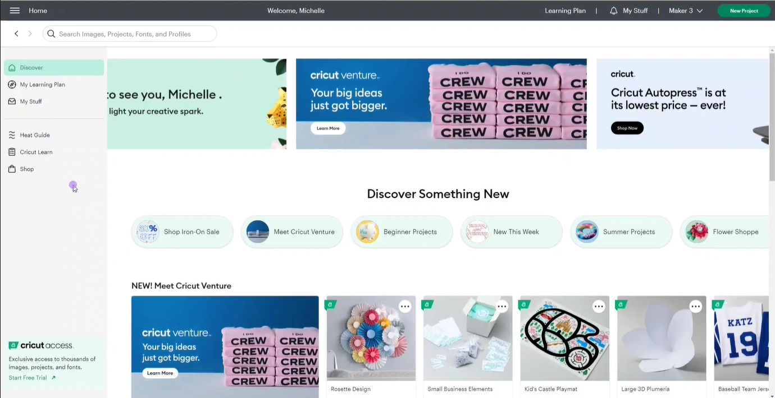Open three-dot menu on Kid's Castle Playmat
The height and width of the screenshot is (398, 775).
tap(599, 306)
